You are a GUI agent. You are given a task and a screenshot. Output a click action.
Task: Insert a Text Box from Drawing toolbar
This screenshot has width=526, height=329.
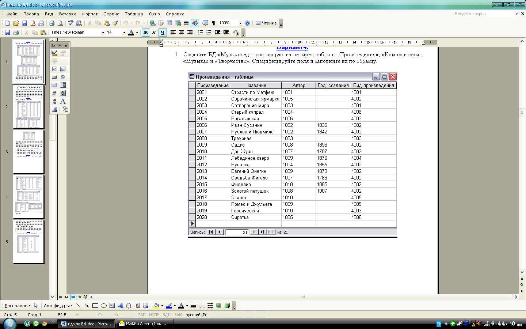click(x=112, y=306)
